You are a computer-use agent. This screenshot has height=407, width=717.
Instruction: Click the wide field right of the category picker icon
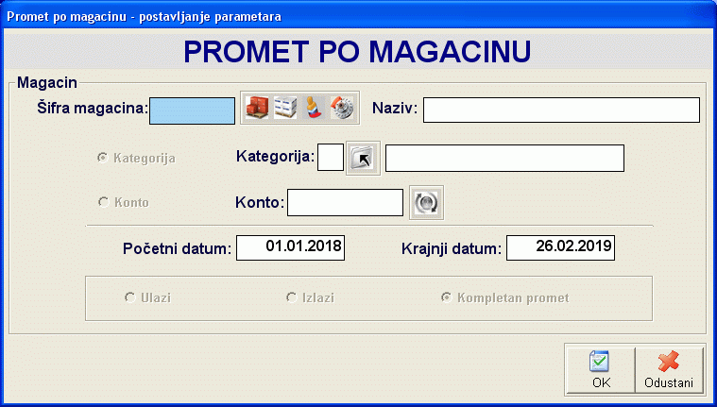pos(504,159)
